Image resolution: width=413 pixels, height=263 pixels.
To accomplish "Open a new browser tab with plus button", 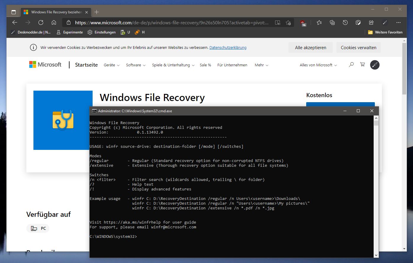I will coord(96,12).
